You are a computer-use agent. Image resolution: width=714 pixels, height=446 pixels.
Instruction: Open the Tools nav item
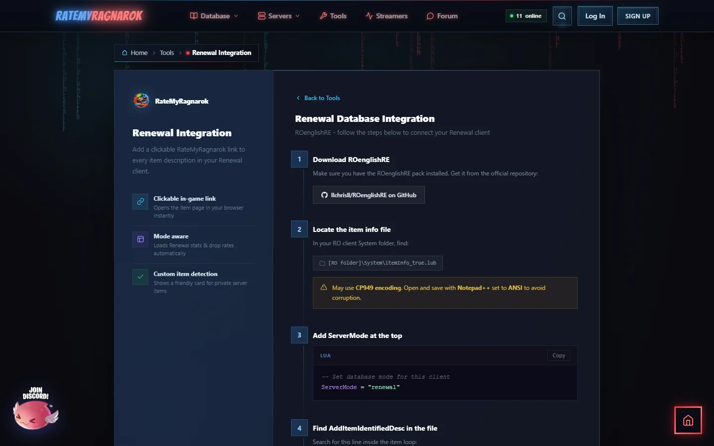click(333, 16)
